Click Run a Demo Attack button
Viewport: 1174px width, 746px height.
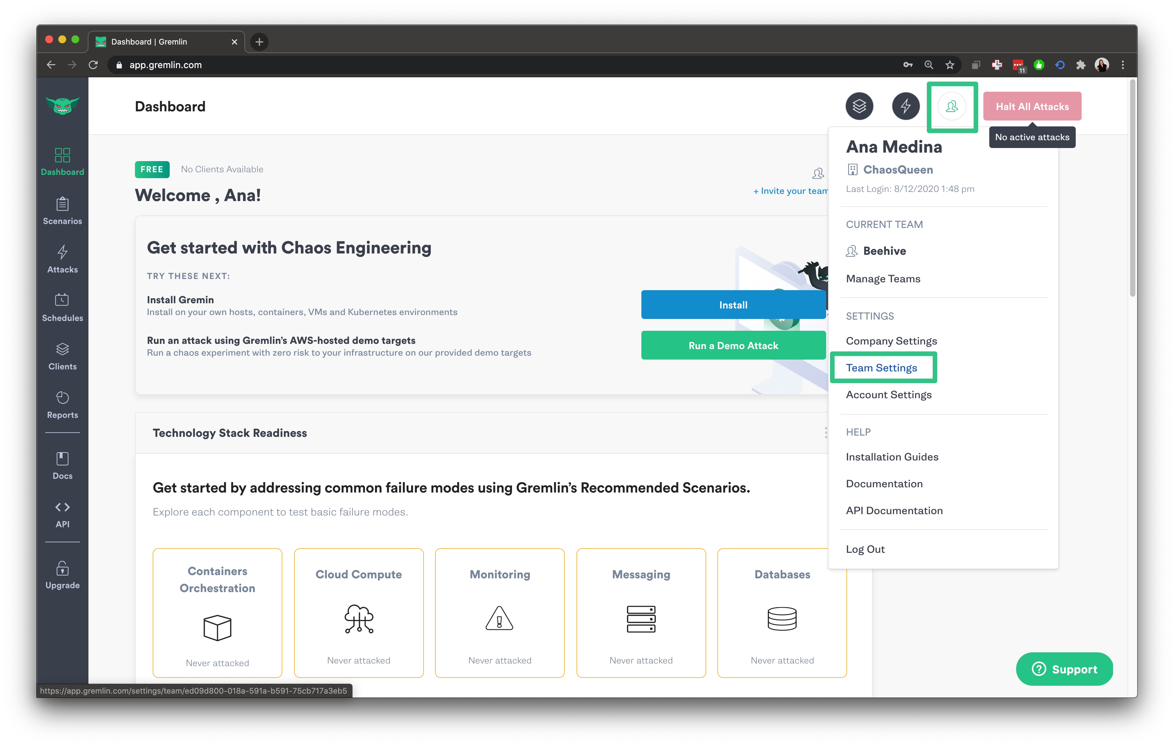click(733, 345)
